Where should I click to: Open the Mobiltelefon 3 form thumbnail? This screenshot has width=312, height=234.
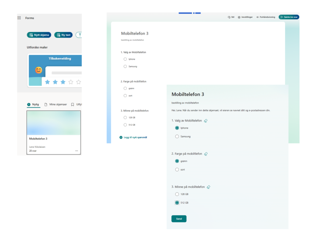54,123
